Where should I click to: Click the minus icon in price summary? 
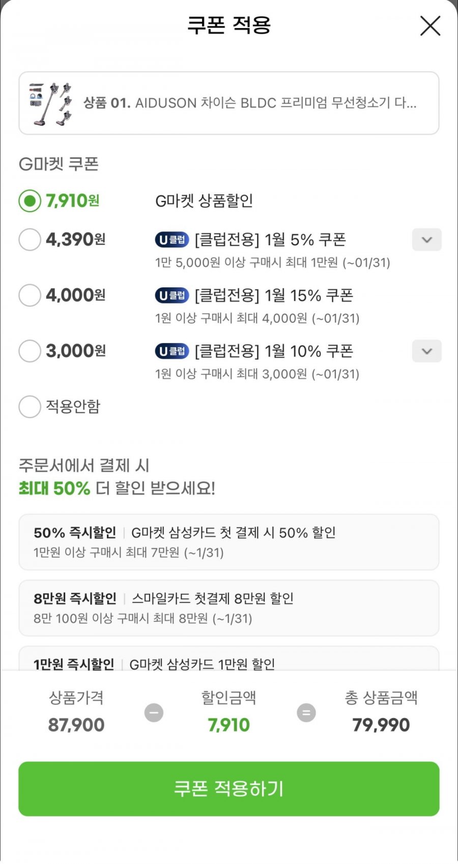154,712
